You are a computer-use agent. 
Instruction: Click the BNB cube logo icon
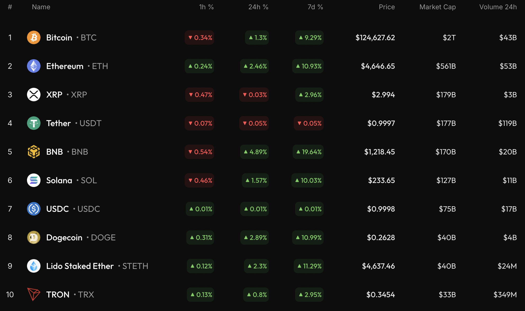point(34,152)
